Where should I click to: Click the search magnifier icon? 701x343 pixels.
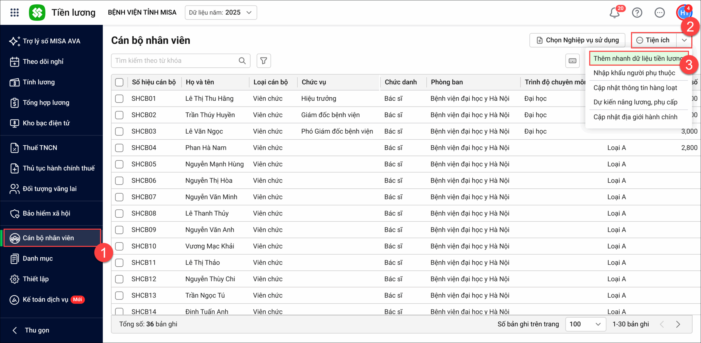pyautogui.click(x=242, y=60)
